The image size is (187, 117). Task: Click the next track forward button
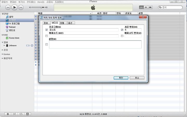[21, 7]
